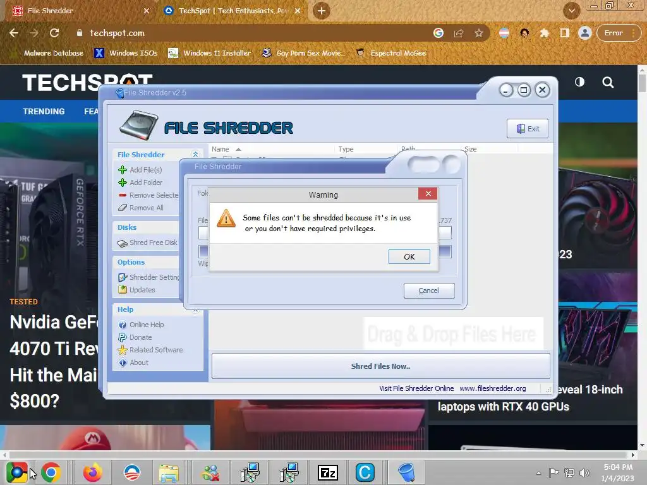The image size is (647, 485).
Task: Open the browser side panel icon
Action: point(564,33)
